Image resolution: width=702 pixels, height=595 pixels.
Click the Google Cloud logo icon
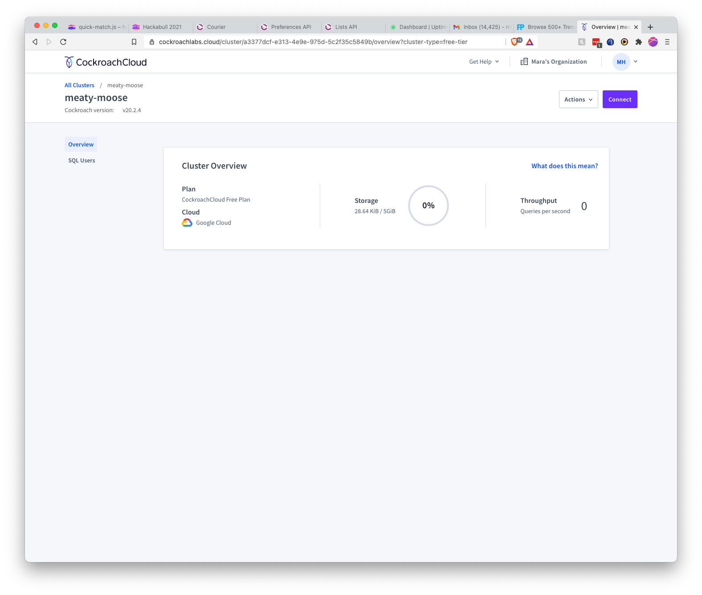(x=187, y=223)
